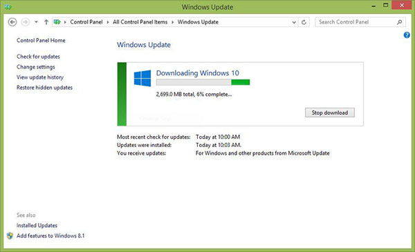Click 'For Windows and other products' text
This screenshot has width=415, height=252.
pos(263,153)
